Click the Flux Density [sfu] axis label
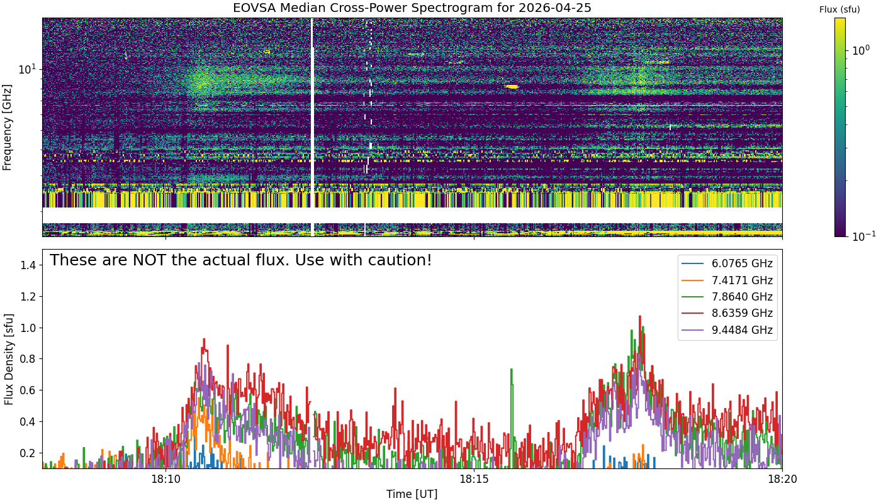881x503 pixels. click(x=8, y=359)
